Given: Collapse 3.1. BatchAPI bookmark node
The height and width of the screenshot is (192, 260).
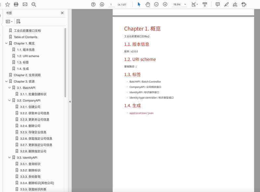Looking at the screenshot, I should tap(9, 88).
